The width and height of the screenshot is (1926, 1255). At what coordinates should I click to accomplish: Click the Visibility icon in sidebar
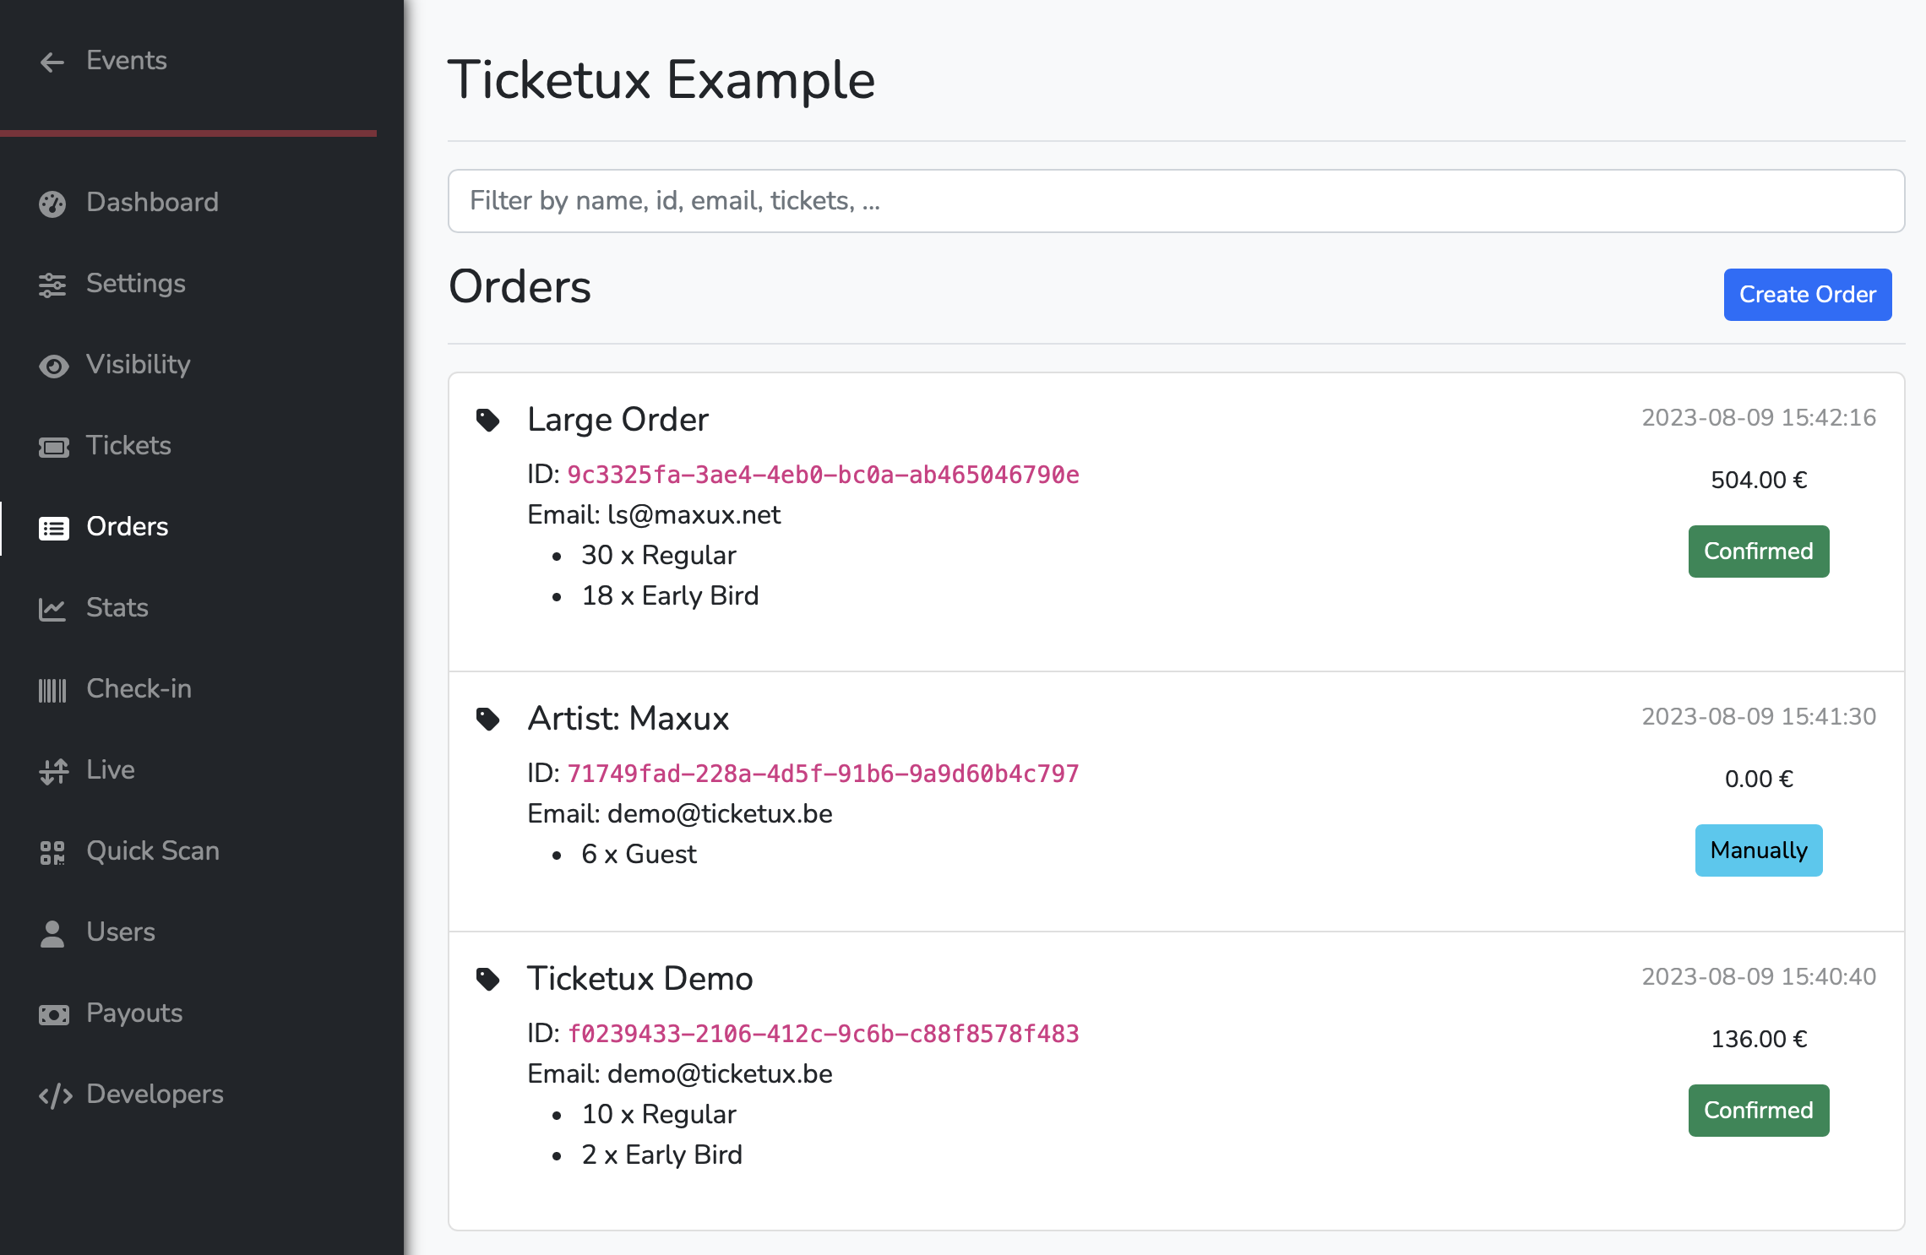52,364
